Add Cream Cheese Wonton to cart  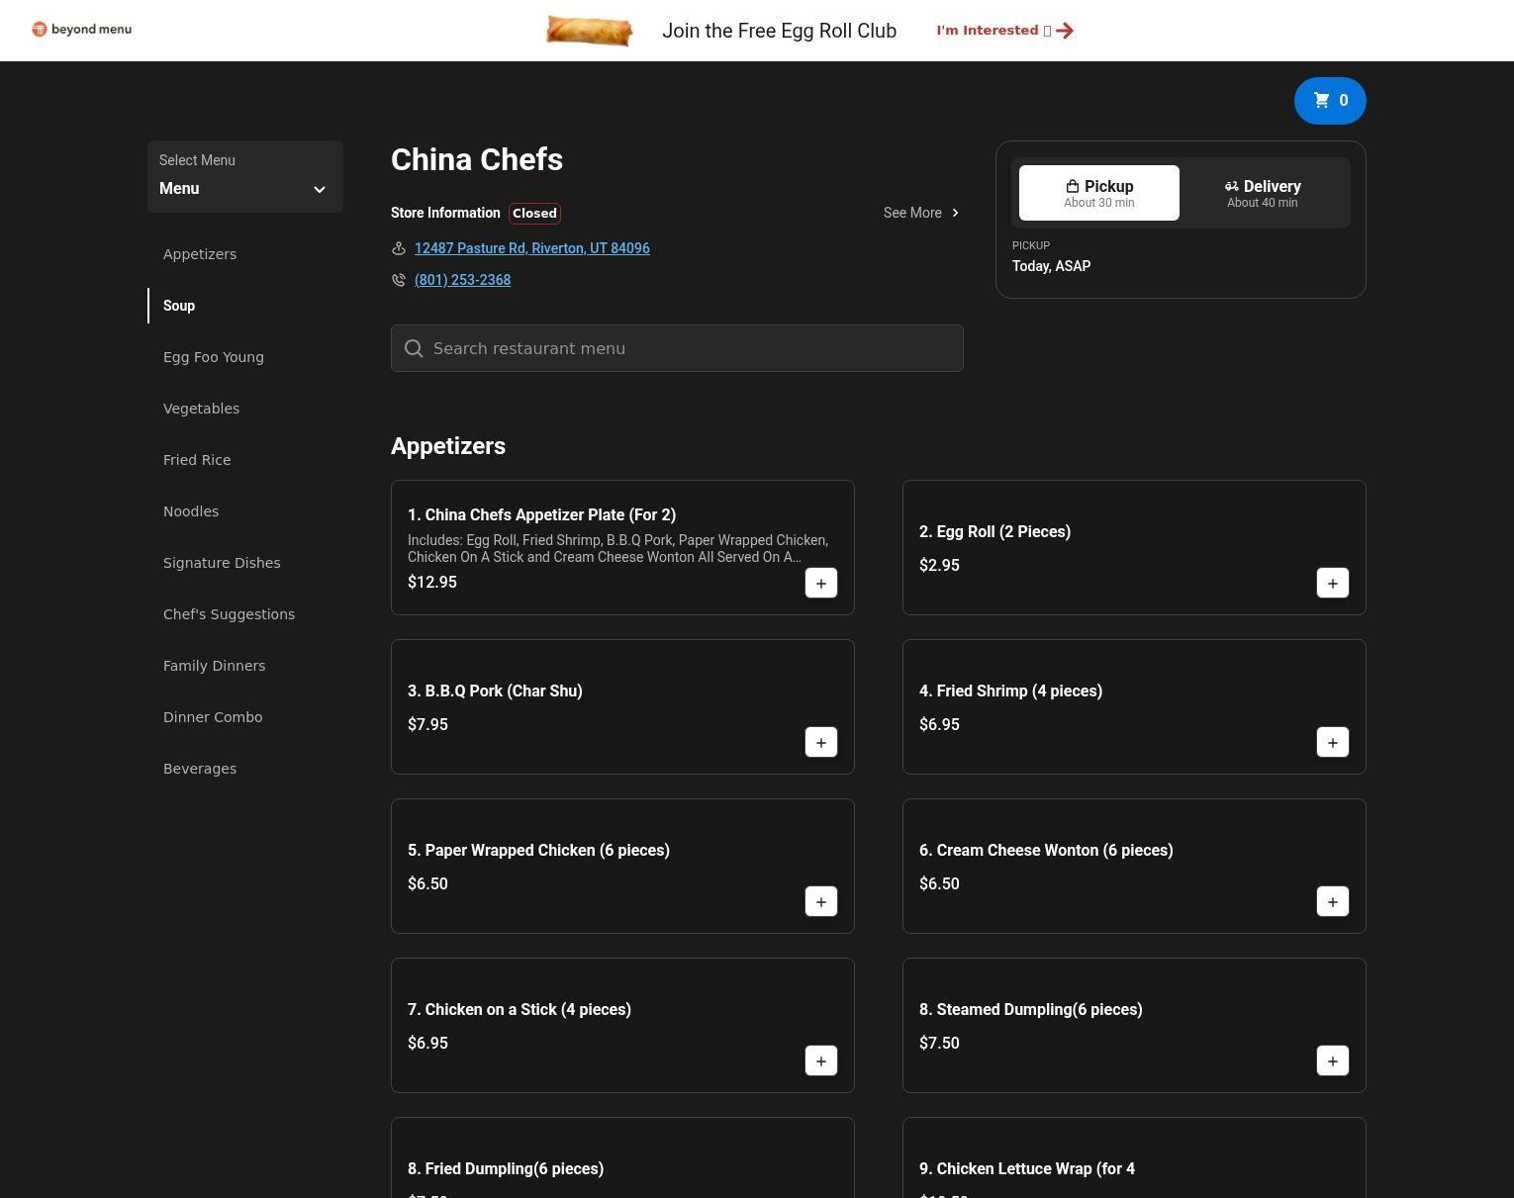1332,902
